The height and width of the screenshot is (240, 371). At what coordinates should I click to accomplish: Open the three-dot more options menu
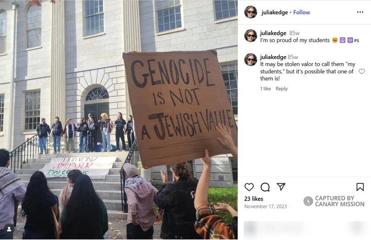pyautogui.click(x=360, y=12)
